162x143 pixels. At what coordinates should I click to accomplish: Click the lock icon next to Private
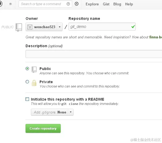34,83
